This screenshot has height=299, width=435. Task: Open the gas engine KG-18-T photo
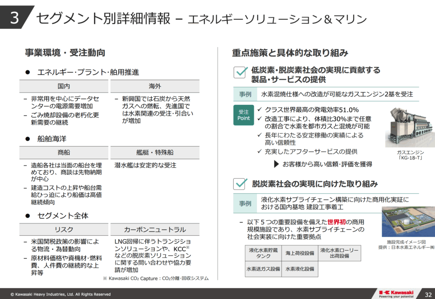tap(410, 127)
